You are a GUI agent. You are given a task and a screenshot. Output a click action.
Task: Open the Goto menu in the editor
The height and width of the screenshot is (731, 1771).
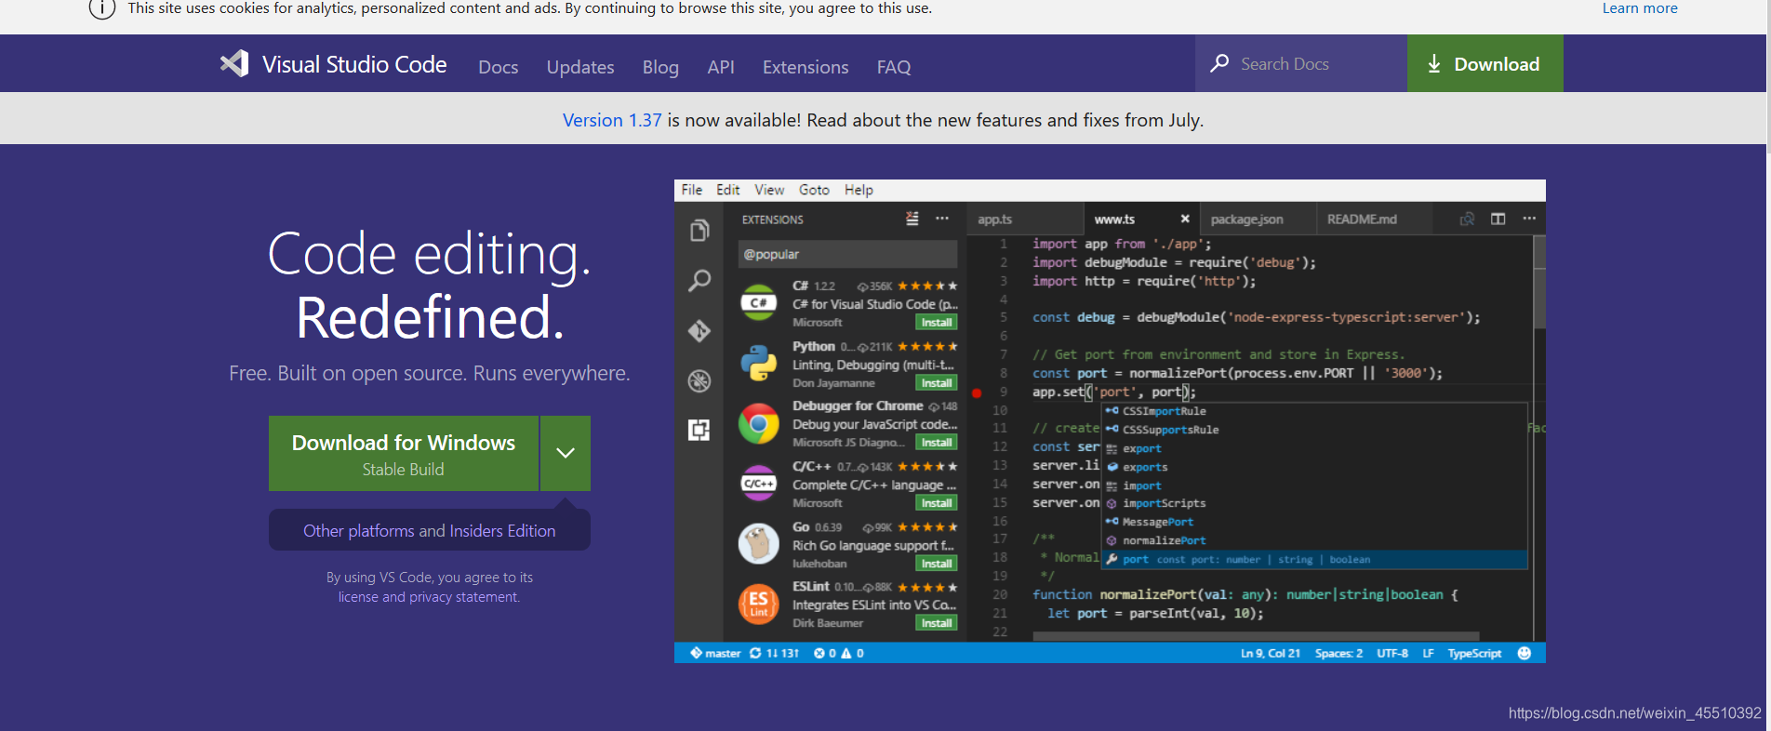(x=814, y=190)
